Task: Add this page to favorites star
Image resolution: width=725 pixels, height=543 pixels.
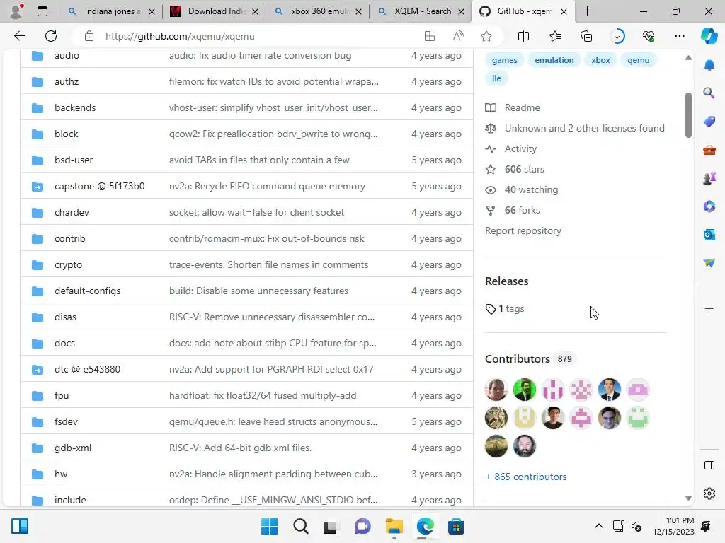Action: point(486,36)
